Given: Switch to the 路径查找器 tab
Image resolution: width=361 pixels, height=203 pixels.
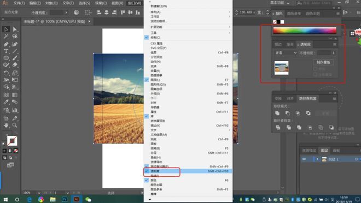Looking at the screenshot, I should tap(307, 99).
